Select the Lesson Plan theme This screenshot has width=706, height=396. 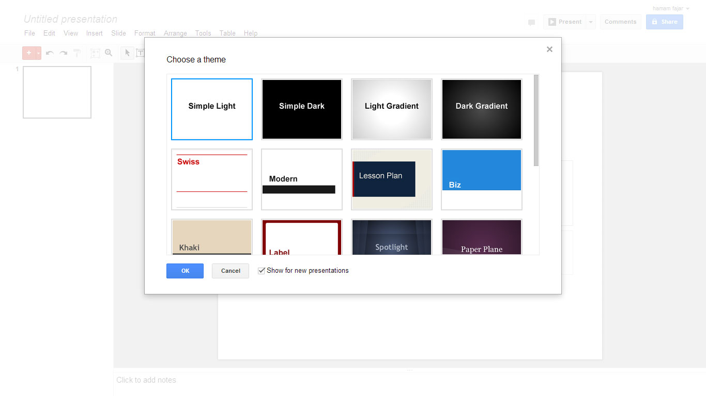(392, 179)
